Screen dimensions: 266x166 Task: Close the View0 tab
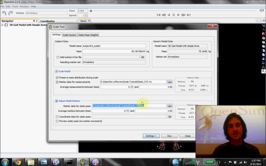point(89,21)
